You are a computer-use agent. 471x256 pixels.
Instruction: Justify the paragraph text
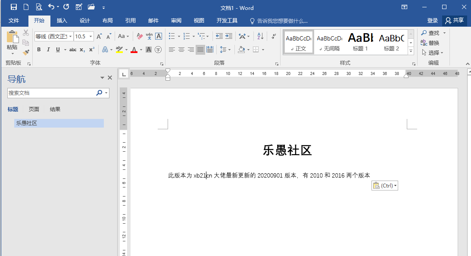[200, 50]
